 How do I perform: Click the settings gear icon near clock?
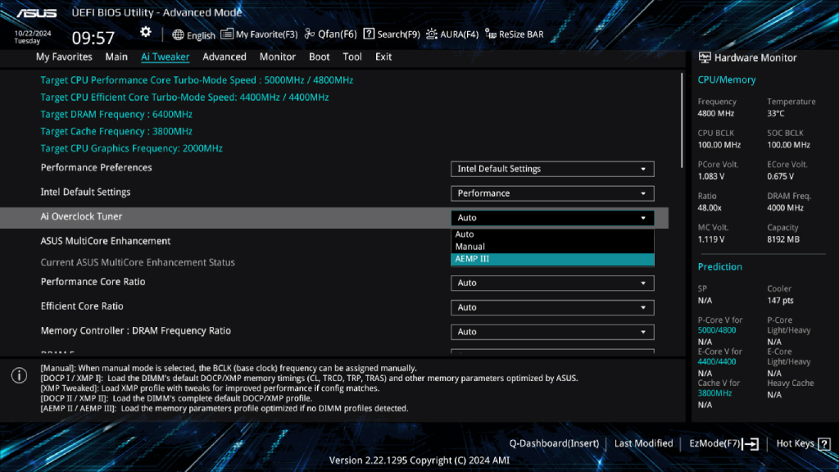[146, 32]
